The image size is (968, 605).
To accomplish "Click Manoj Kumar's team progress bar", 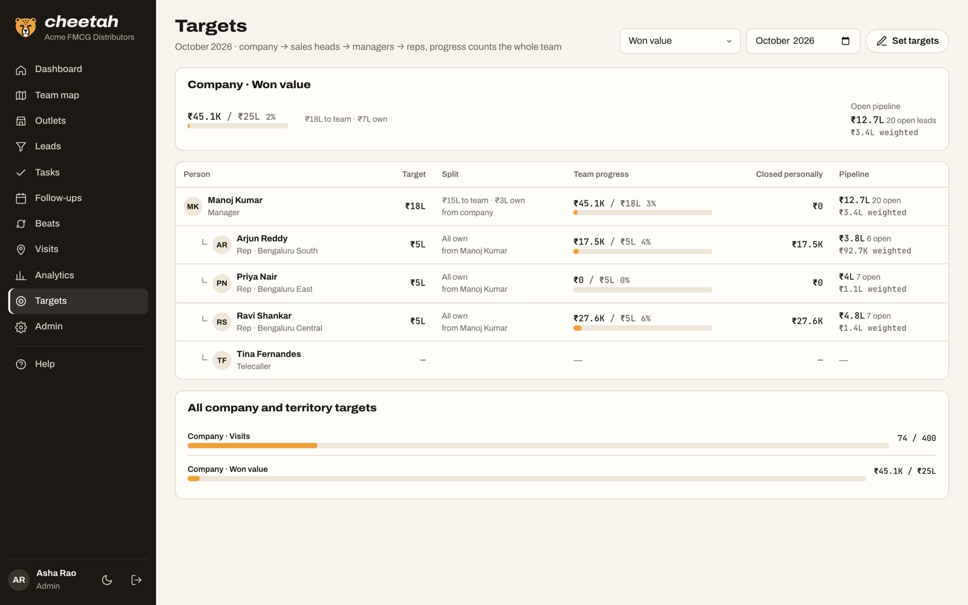I will [643, 213].
